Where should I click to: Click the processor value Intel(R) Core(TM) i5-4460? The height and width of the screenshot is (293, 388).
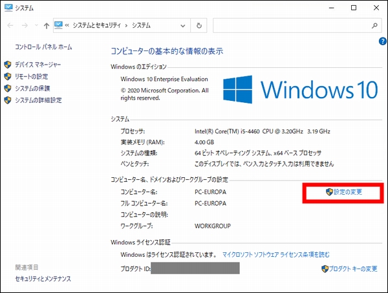pyautogui.click(x=227, y=131)
